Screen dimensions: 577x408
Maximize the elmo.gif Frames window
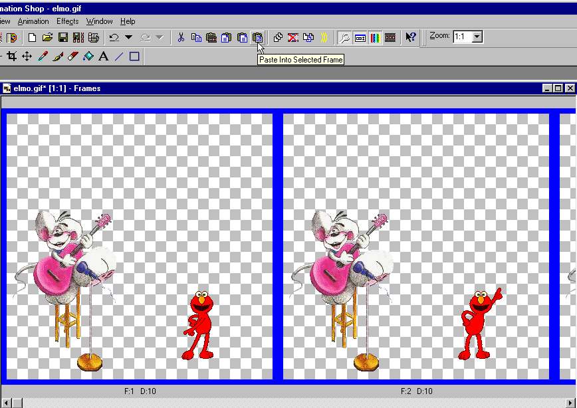558,88
